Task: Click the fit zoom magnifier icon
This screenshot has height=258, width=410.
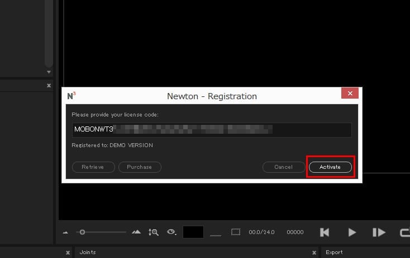Action: (153, 232)
